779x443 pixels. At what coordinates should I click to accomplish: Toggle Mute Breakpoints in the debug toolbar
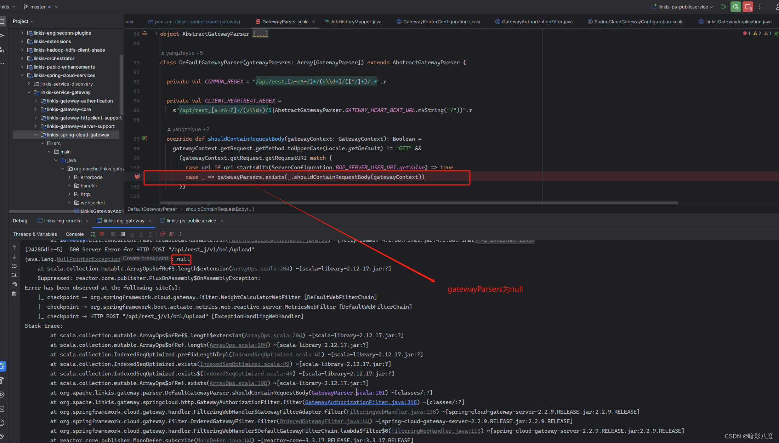click(171, 234)
